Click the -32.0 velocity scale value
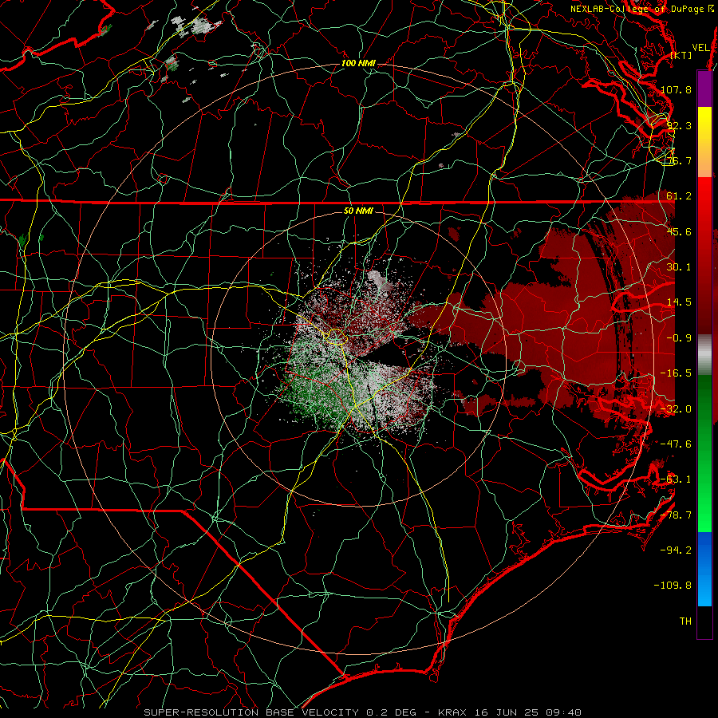Viewport: 718px width, 718px height. [x=676, y=409]
